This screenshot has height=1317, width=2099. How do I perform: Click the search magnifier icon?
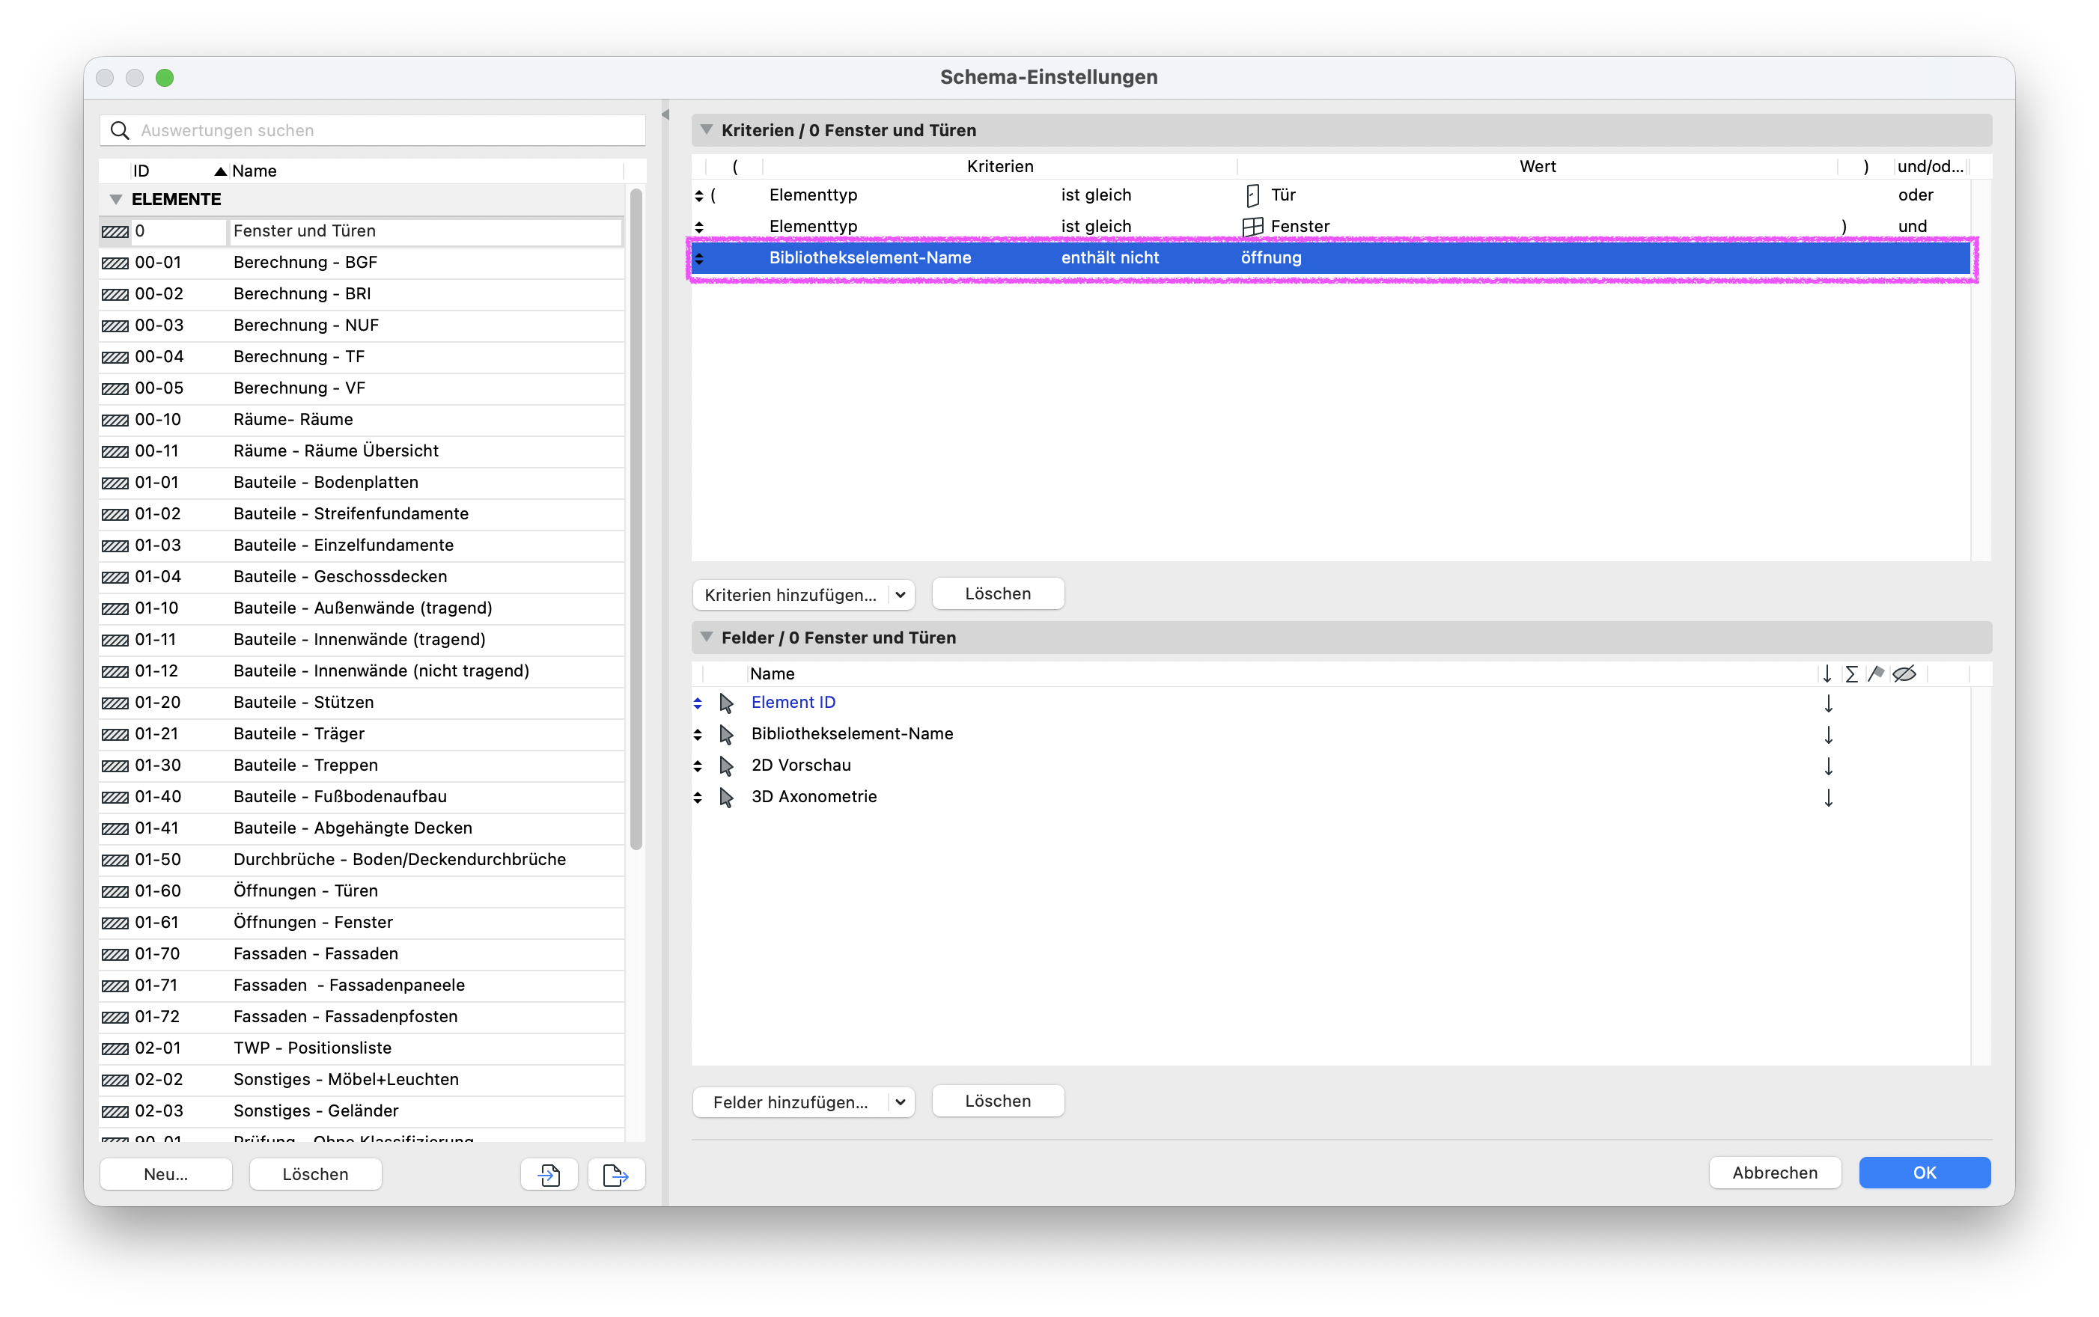121,131
